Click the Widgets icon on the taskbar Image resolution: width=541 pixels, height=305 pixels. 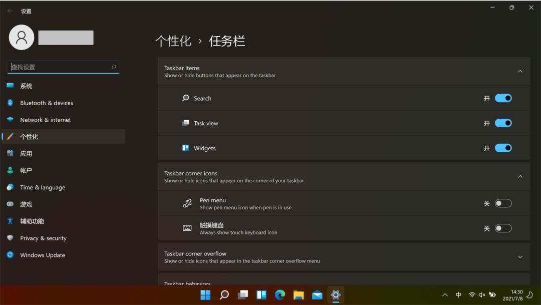coord(261,295)
